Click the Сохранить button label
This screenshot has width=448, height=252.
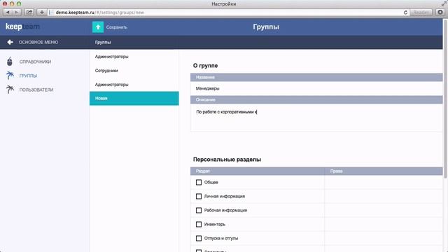click(117, 27)
